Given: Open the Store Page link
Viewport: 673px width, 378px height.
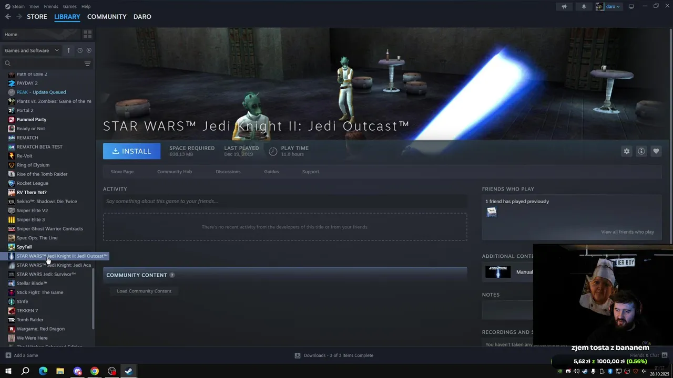Looking at the screenshot, I should pyautogui.click(x=122, y=172).
